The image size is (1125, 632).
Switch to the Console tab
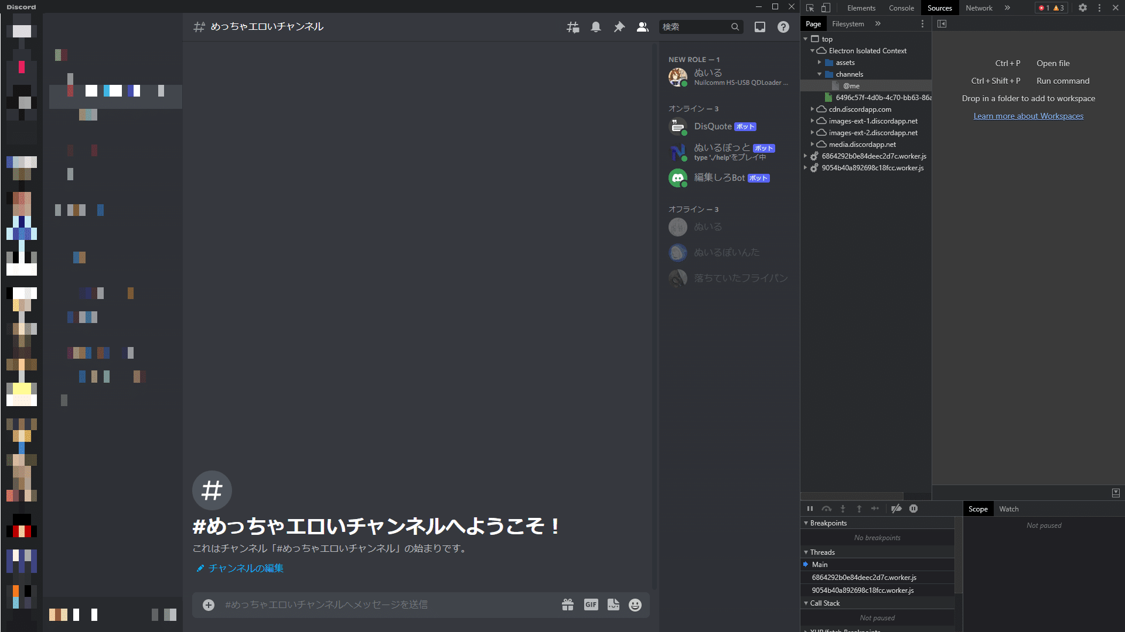901,8
